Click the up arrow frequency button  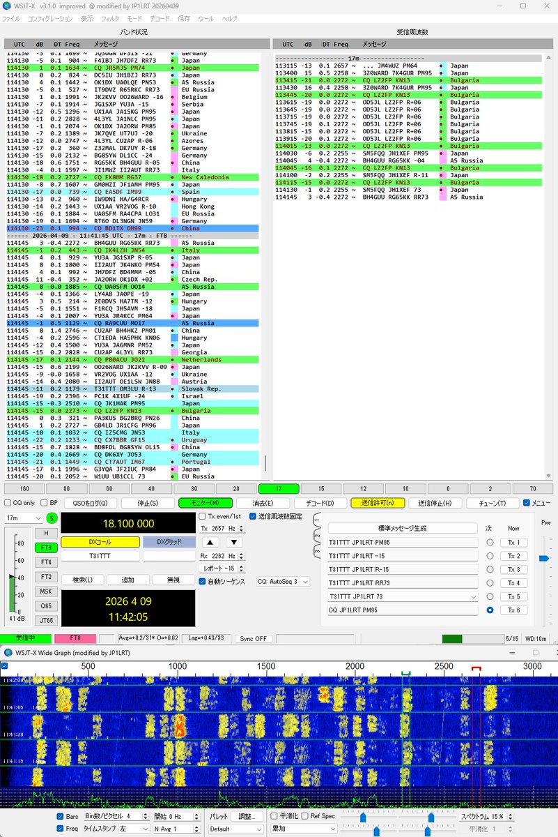click(211, 542)
